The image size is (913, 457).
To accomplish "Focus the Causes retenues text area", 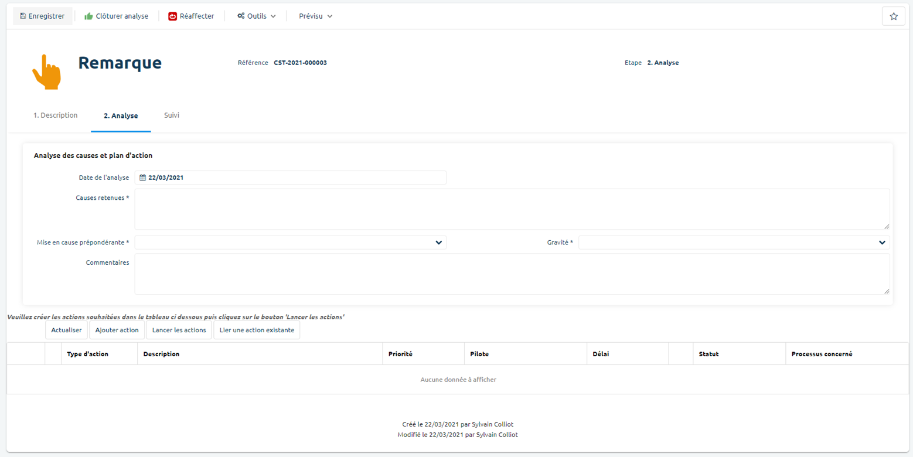I will [512, 209].
